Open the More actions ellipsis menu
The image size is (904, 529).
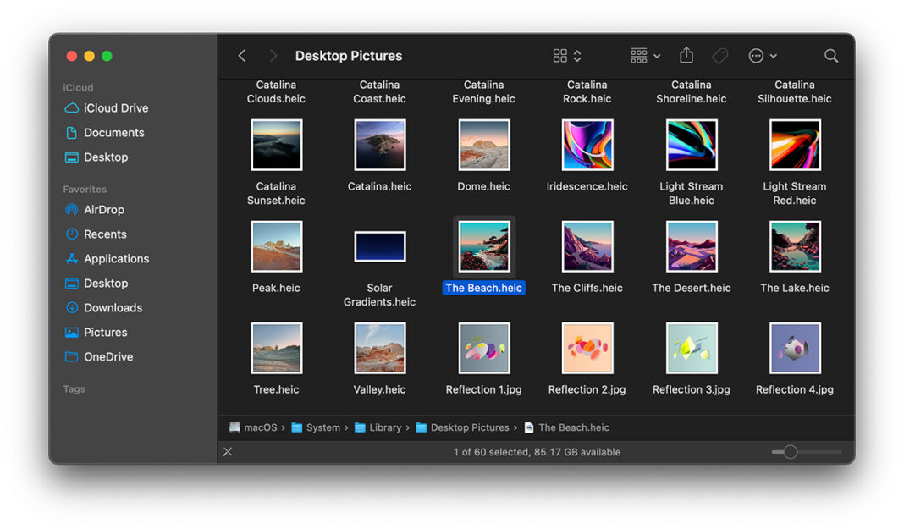click(756, 55)
